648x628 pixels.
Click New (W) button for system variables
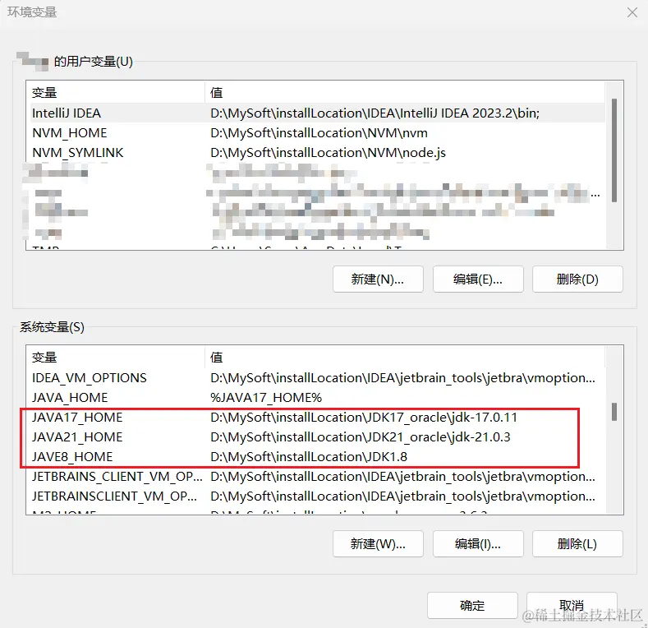pos(378,543)
